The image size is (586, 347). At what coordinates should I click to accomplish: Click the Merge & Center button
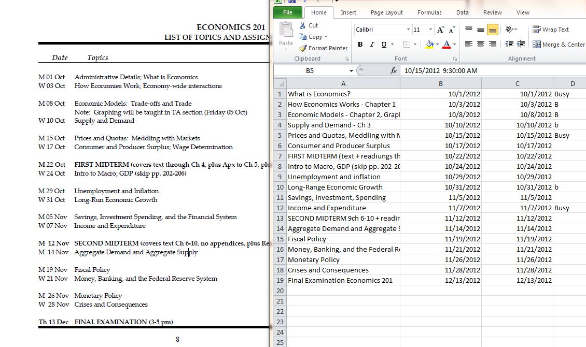tap(559, 45)
